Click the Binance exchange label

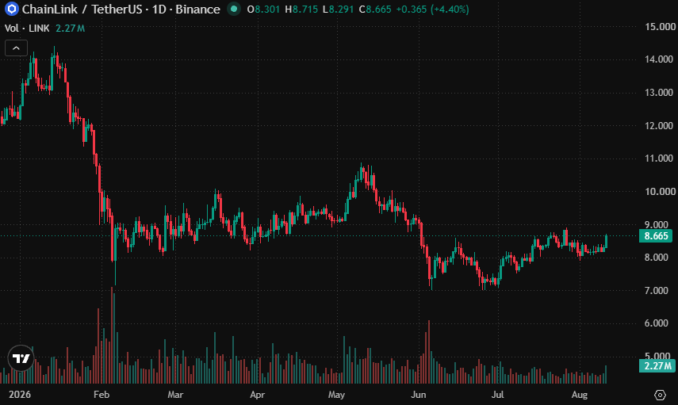(x=197, y=9)
